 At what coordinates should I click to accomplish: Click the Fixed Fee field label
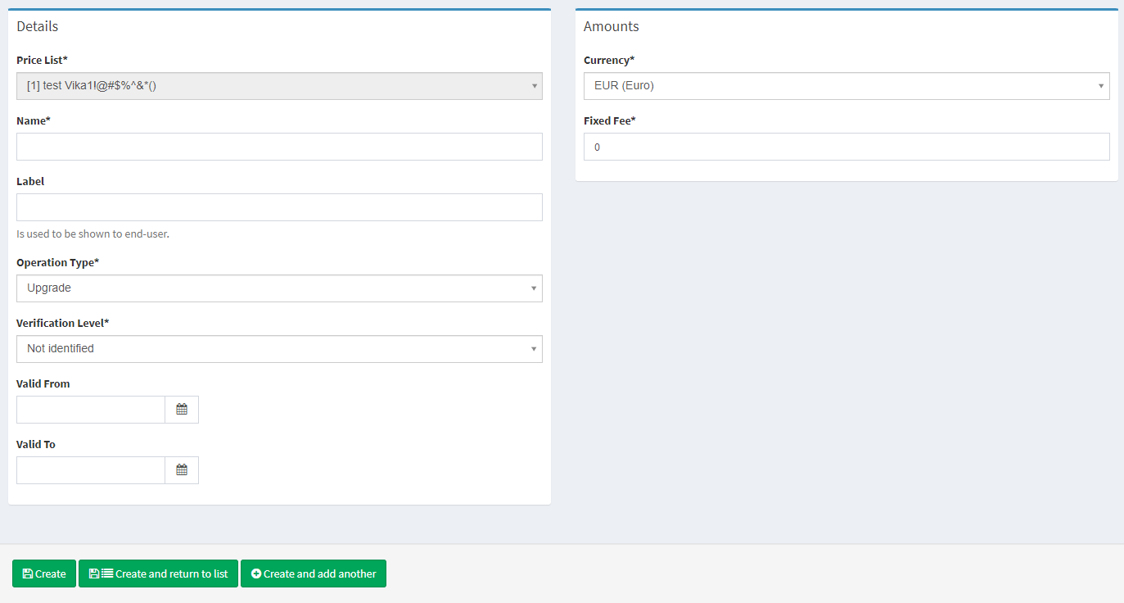pos(609,120)
